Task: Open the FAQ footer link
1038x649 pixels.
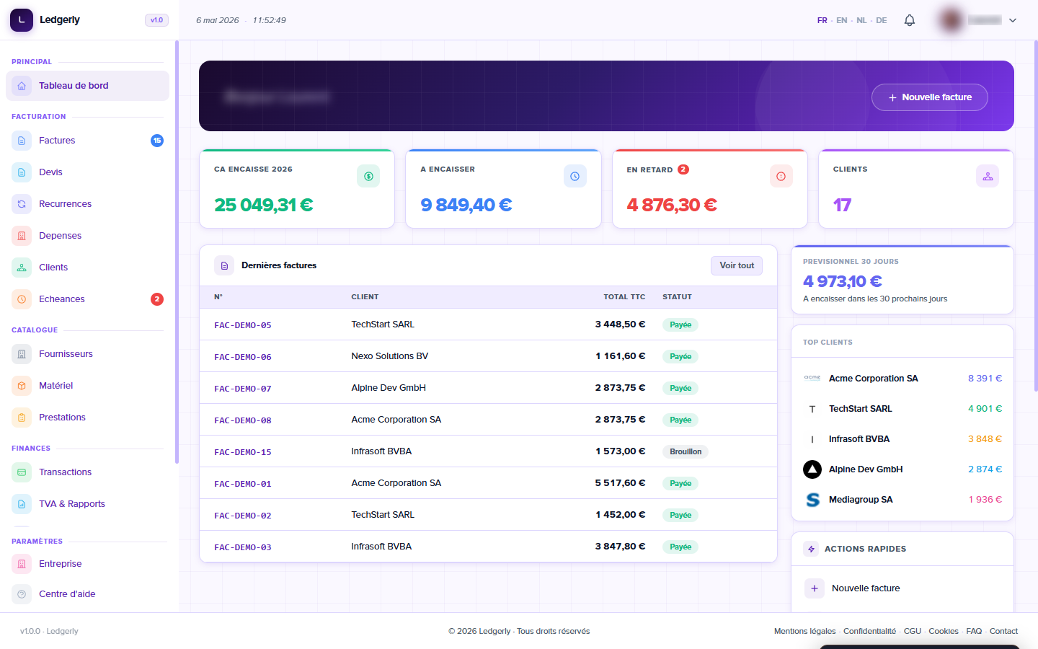Action: (974, 631)
